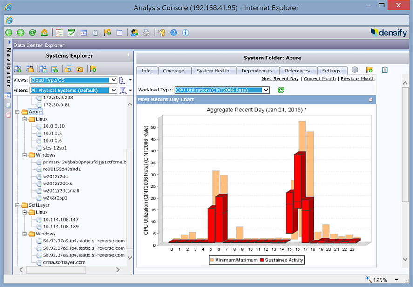Open arrow menu next to tree view icon
Image resolution: width=413 pixels, height=287 pixels.
pos(130,80)
